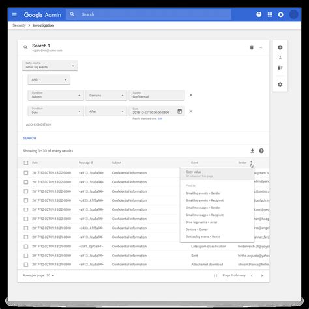The width and height of the screenshot is (309, 309).
Task: Remove the Date condition with its X
Action: [190, 111]
